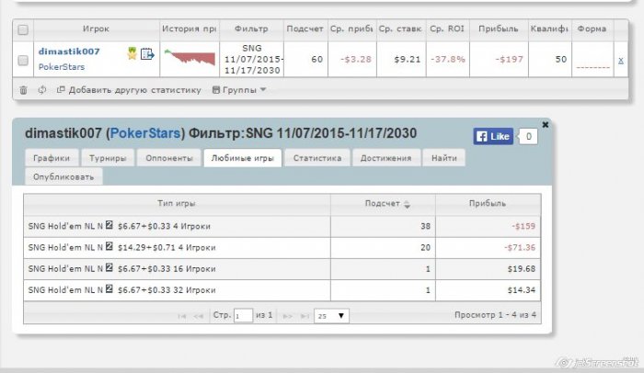Open the Оппоненты tab
Screen dimensions: 644x373
169,158
